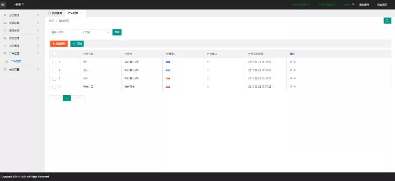Expand the first sidebar menu with user icon
The image size is (395, 181).
[x=22, y=15]
